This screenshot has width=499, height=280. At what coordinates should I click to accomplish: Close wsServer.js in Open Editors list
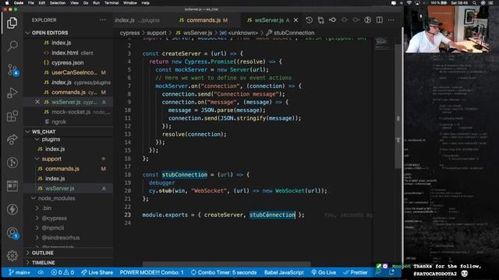37,102
